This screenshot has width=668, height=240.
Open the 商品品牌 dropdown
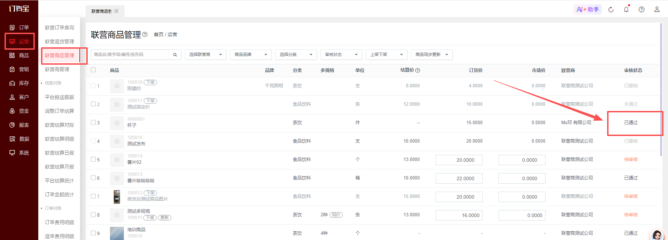pyautogui.click(x=250, y=55)
